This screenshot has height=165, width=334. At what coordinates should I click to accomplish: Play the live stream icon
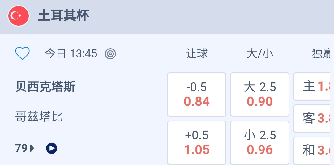(52, 149)
